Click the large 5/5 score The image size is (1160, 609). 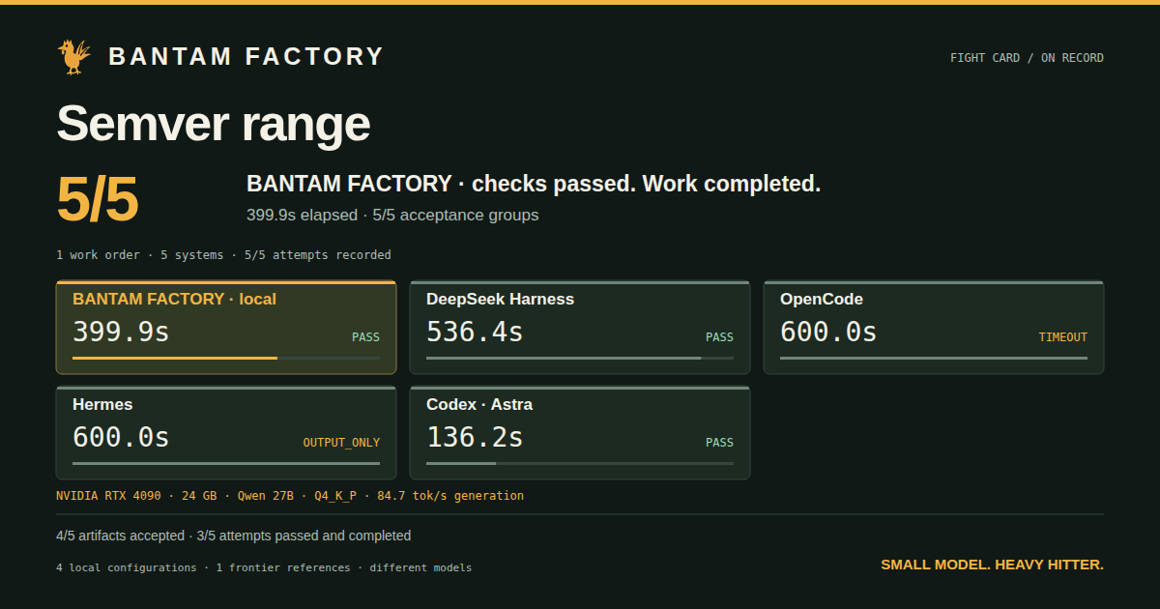[x=98, y=199]
